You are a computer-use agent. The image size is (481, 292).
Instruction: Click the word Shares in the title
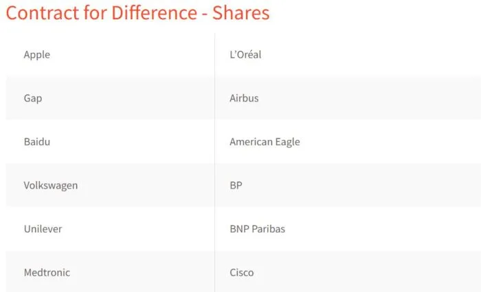[x=240, y=13]
